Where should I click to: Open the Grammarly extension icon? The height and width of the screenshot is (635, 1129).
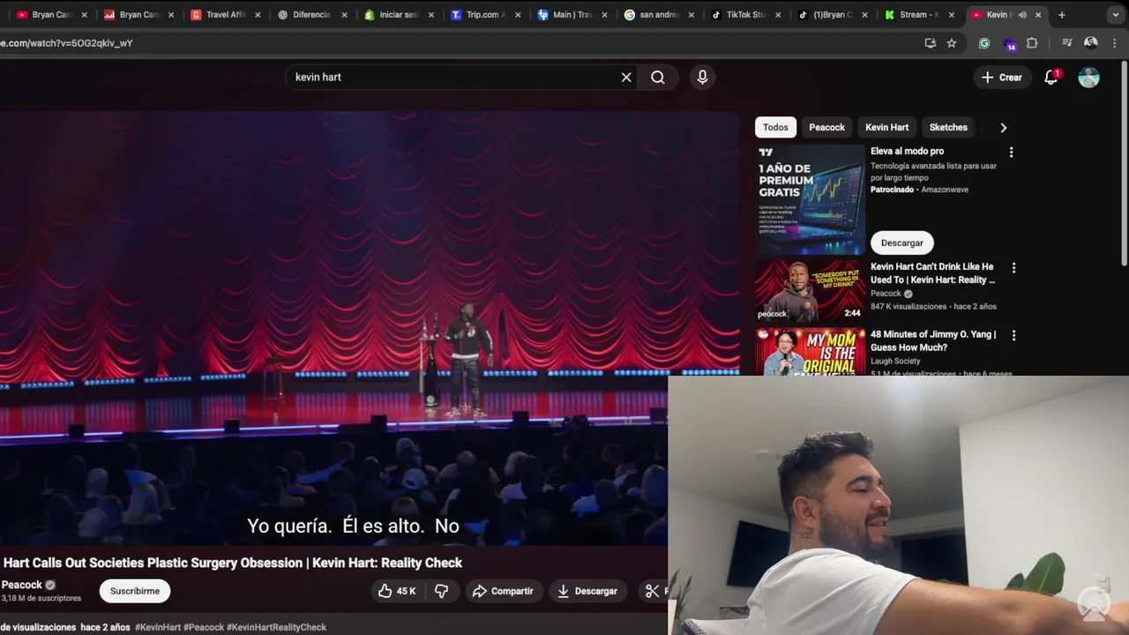984,42
